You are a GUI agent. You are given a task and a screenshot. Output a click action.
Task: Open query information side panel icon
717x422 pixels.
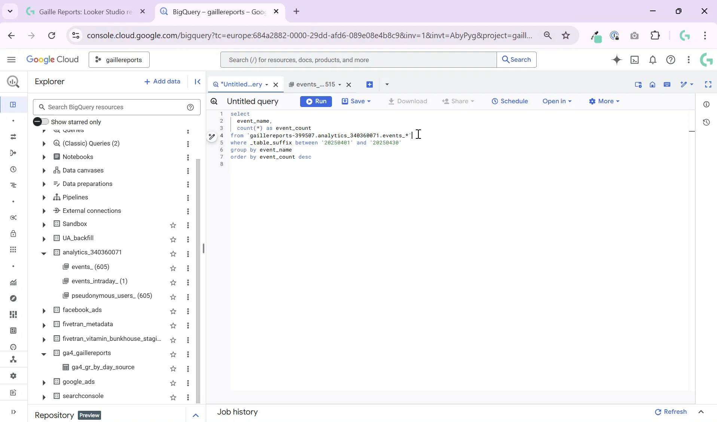tap(706, 104)
